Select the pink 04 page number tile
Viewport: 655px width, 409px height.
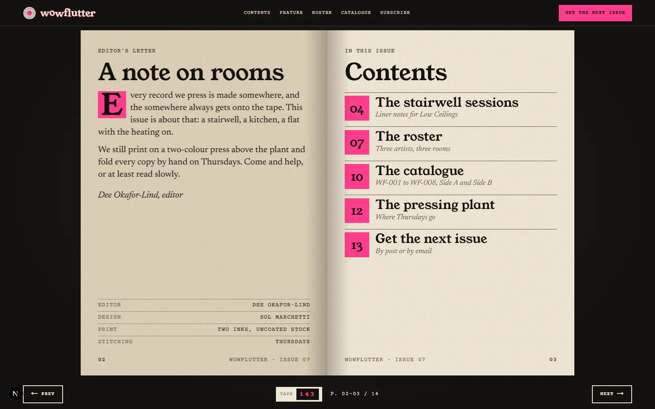[x=357, y=108]
